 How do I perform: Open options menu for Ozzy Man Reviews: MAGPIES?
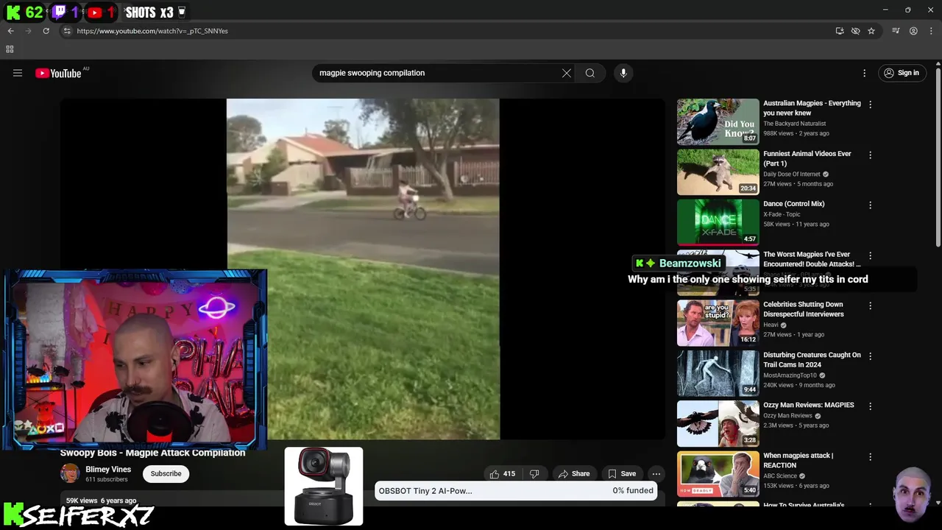[870, 406]
